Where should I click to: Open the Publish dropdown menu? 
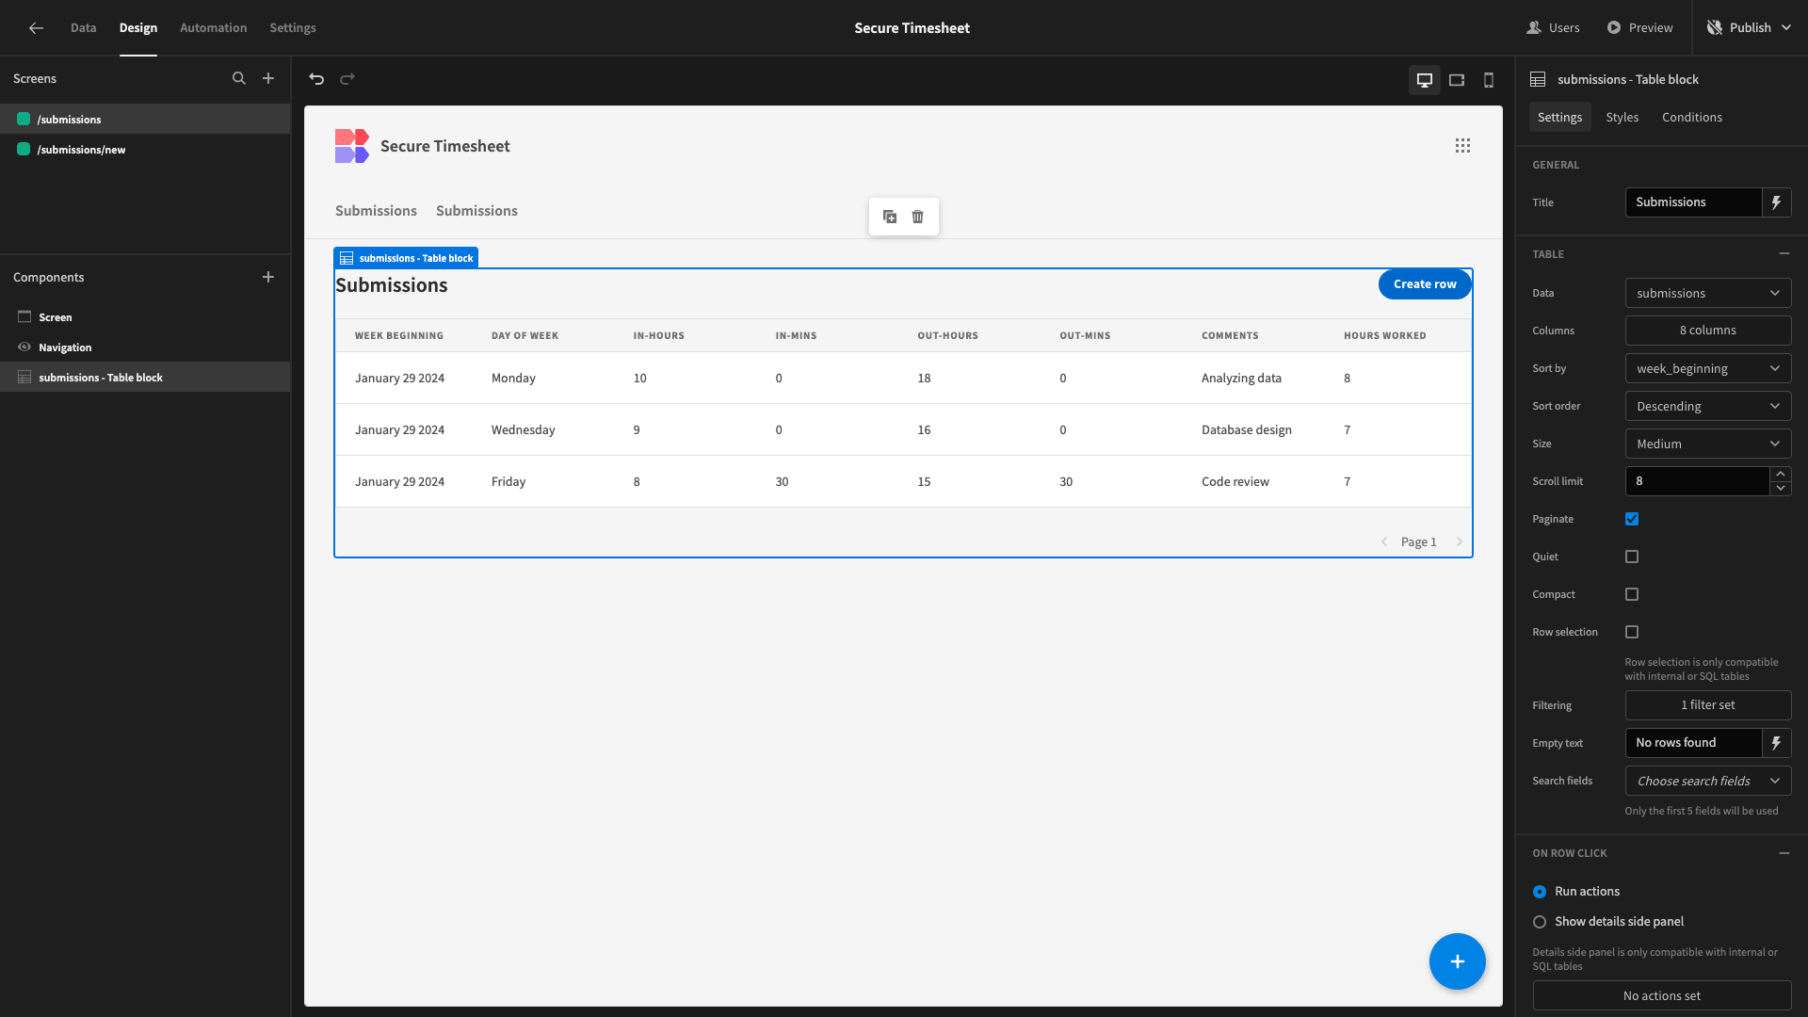coord(1750,28)
